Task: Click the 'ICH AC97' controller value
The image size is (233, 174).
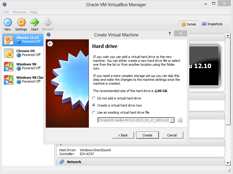Action: 87,154
